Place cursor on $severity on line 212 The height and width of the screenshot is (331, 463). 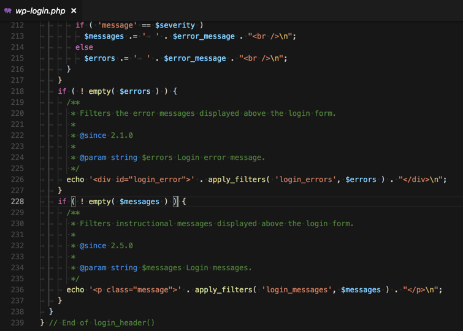point(175,25)
